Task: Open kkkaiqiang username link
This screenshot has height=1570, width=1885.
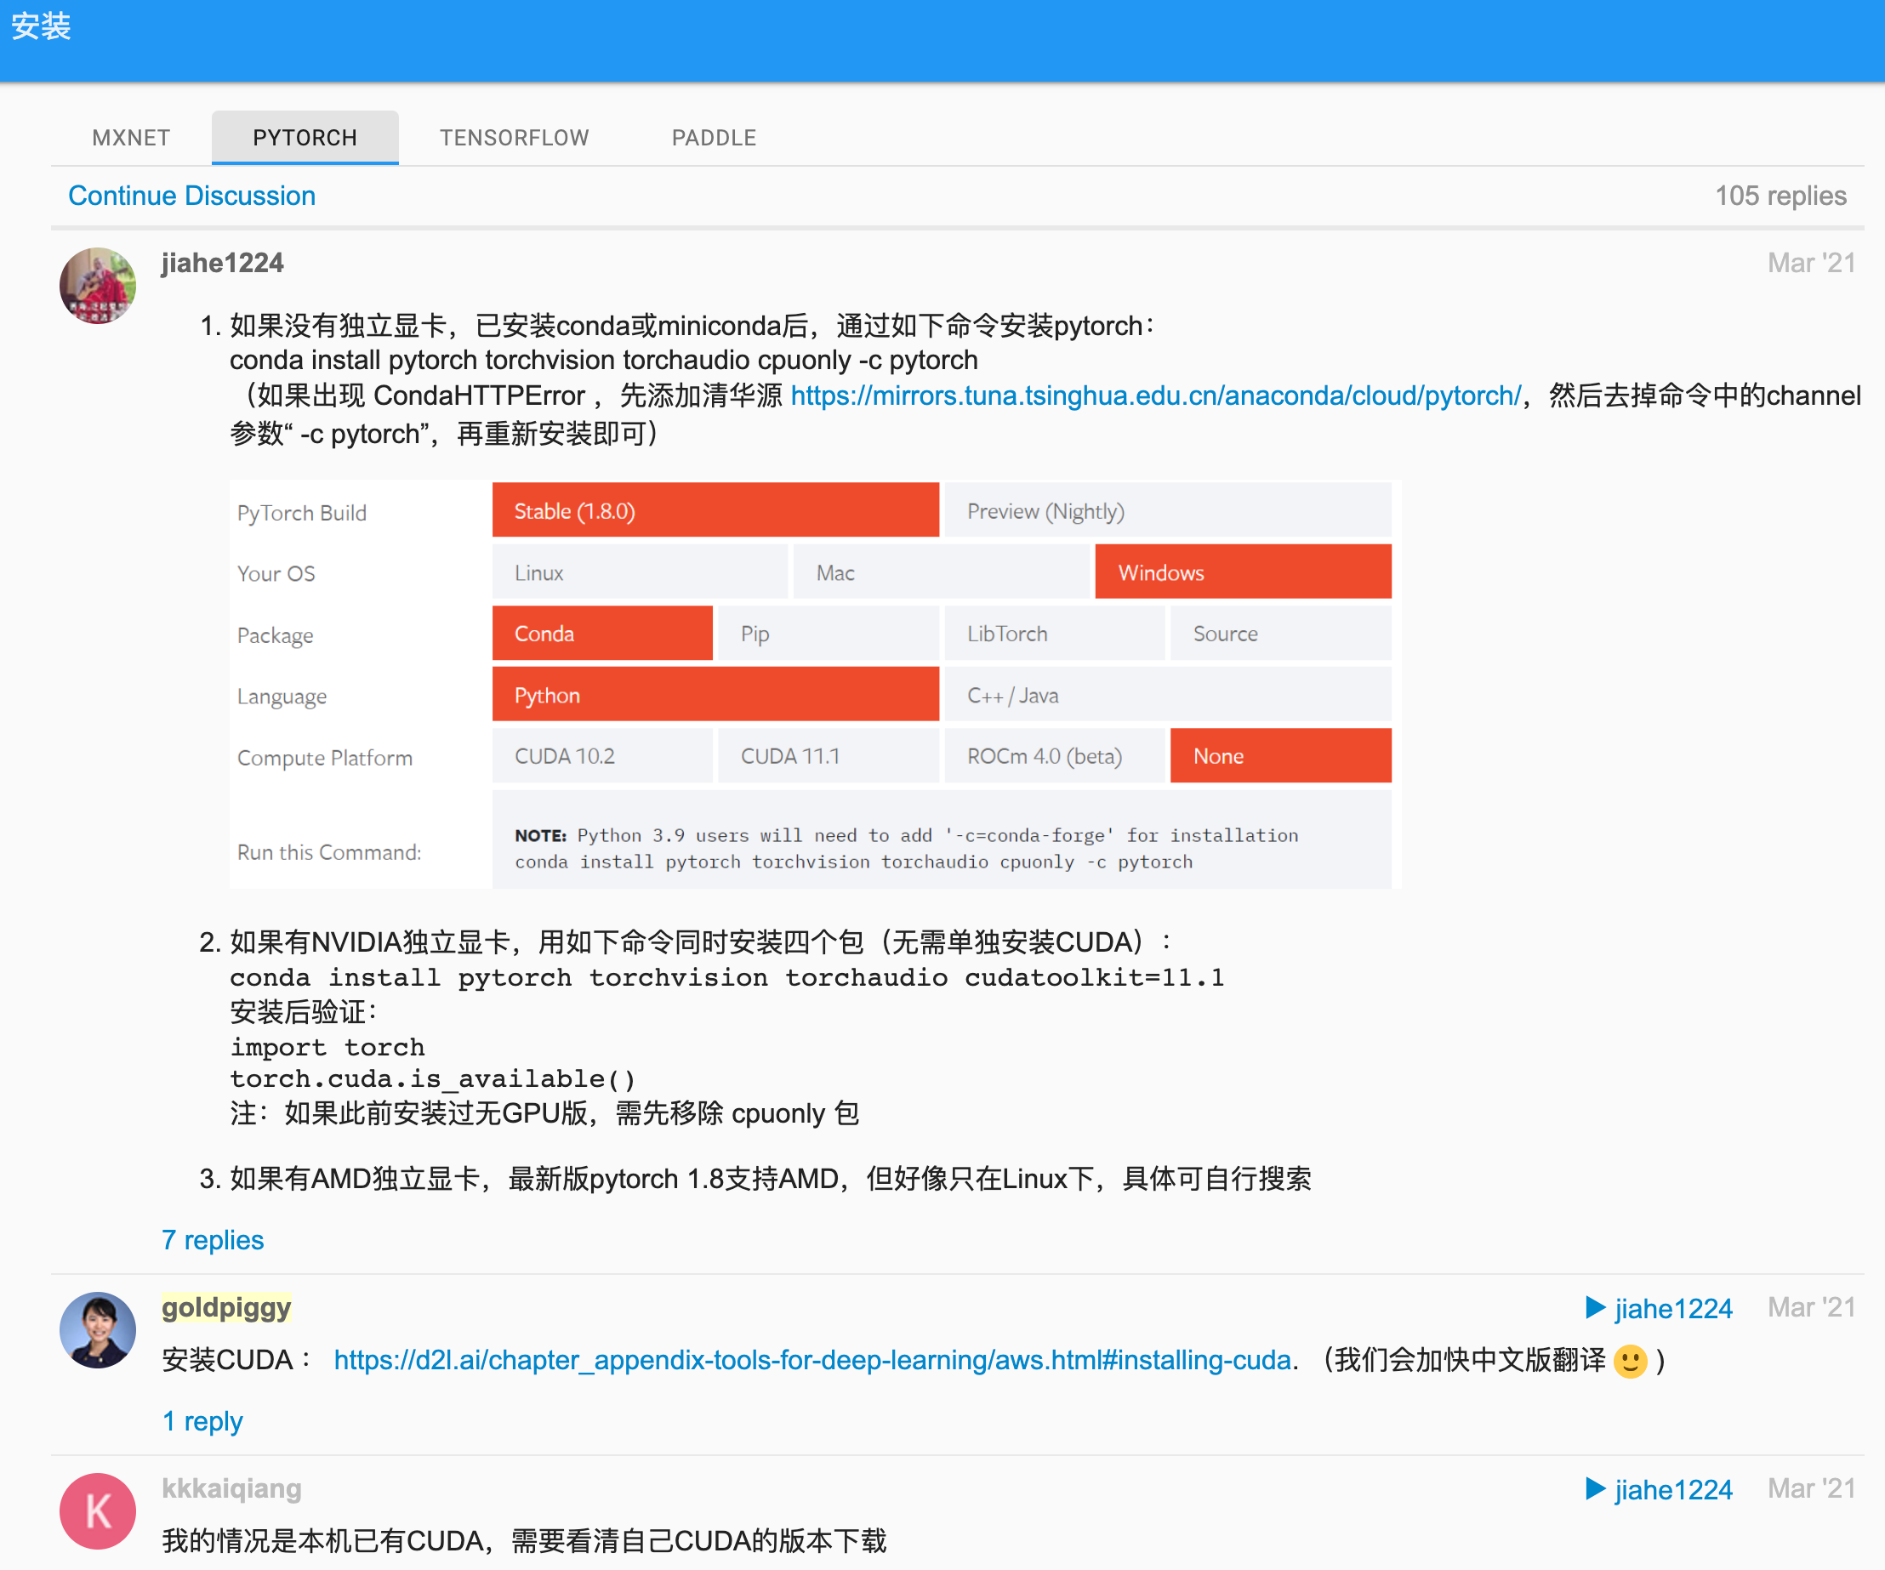Action: (x=231, y=1488)
